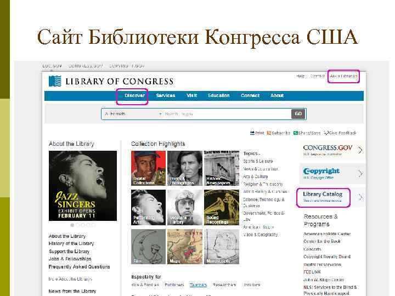Click the Ask a Librarian link
395x296 pixels.
pos(343,76)
